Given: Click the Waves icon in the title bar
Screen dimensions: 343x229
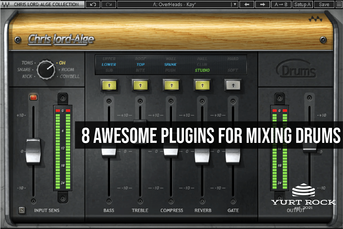Looking at the screenshot, I should [x=6, y=4].
